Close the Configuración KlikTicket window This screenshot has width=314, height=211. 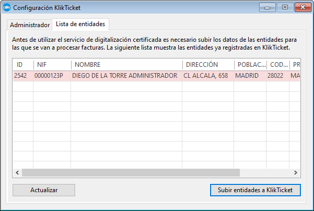click(300, 8)
